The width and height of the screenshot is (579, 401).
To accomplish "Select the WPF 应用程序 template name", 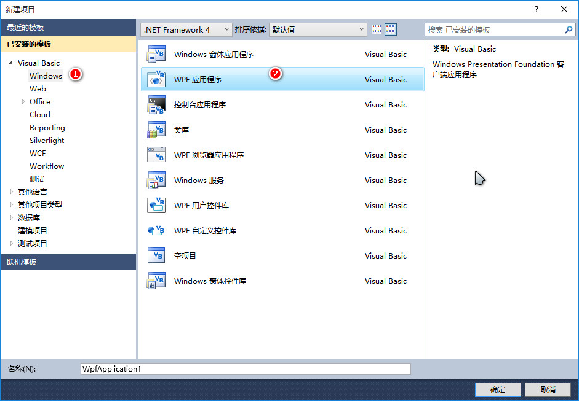I will (198, 80).
